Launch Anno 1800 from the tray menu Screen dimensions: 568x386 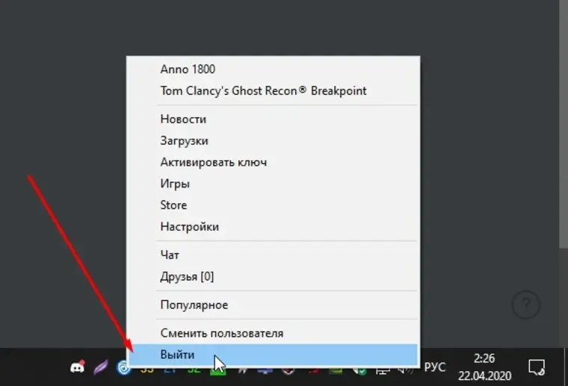274,69
